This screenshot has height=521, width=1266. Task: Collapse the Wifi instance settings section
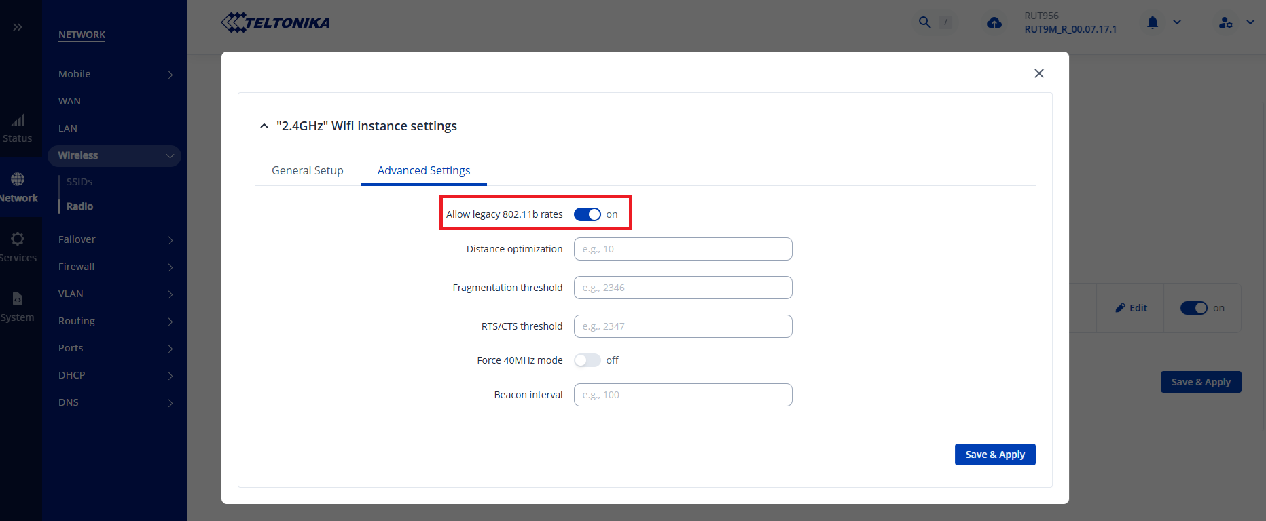click(264, 126)
